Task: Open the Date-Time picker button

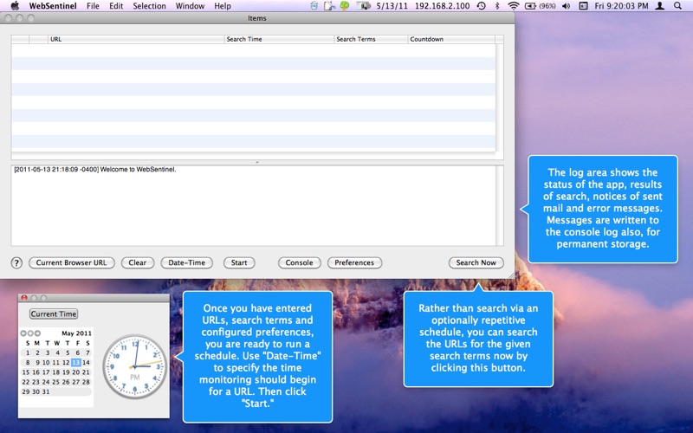Action: 186,262
